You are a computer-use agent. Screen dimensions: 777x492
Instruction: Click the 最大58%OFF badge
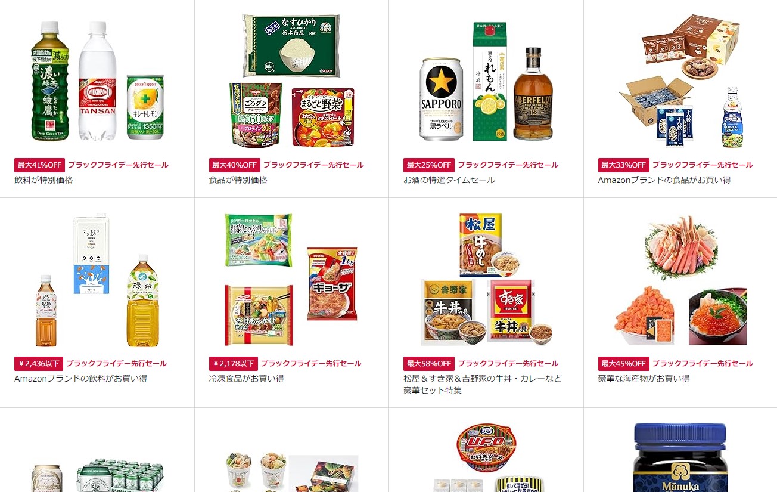point(429,364)
